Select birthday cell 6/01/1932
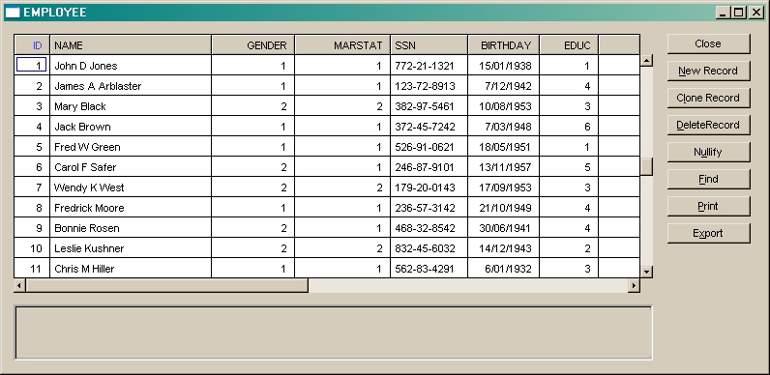Screen dimensions: 770x375 click(x=503, y=268)
